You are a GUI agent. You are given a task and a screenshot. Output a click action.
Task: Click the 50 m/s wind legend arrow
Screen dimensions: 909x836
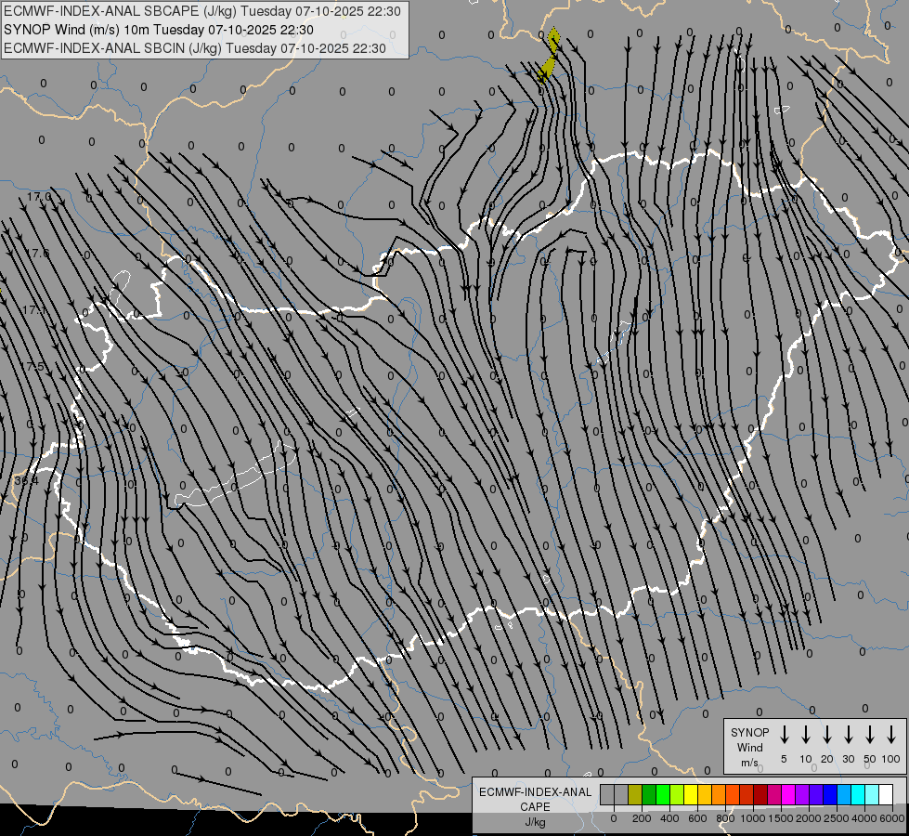(870, 735)
